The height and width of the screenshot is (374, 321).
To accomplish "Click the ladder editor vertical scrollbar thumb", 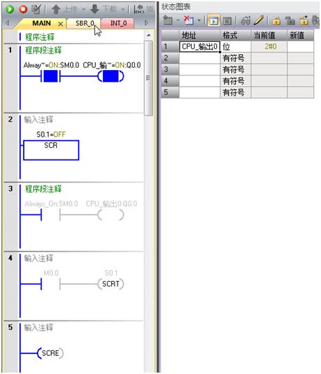I will pos(148,78).
